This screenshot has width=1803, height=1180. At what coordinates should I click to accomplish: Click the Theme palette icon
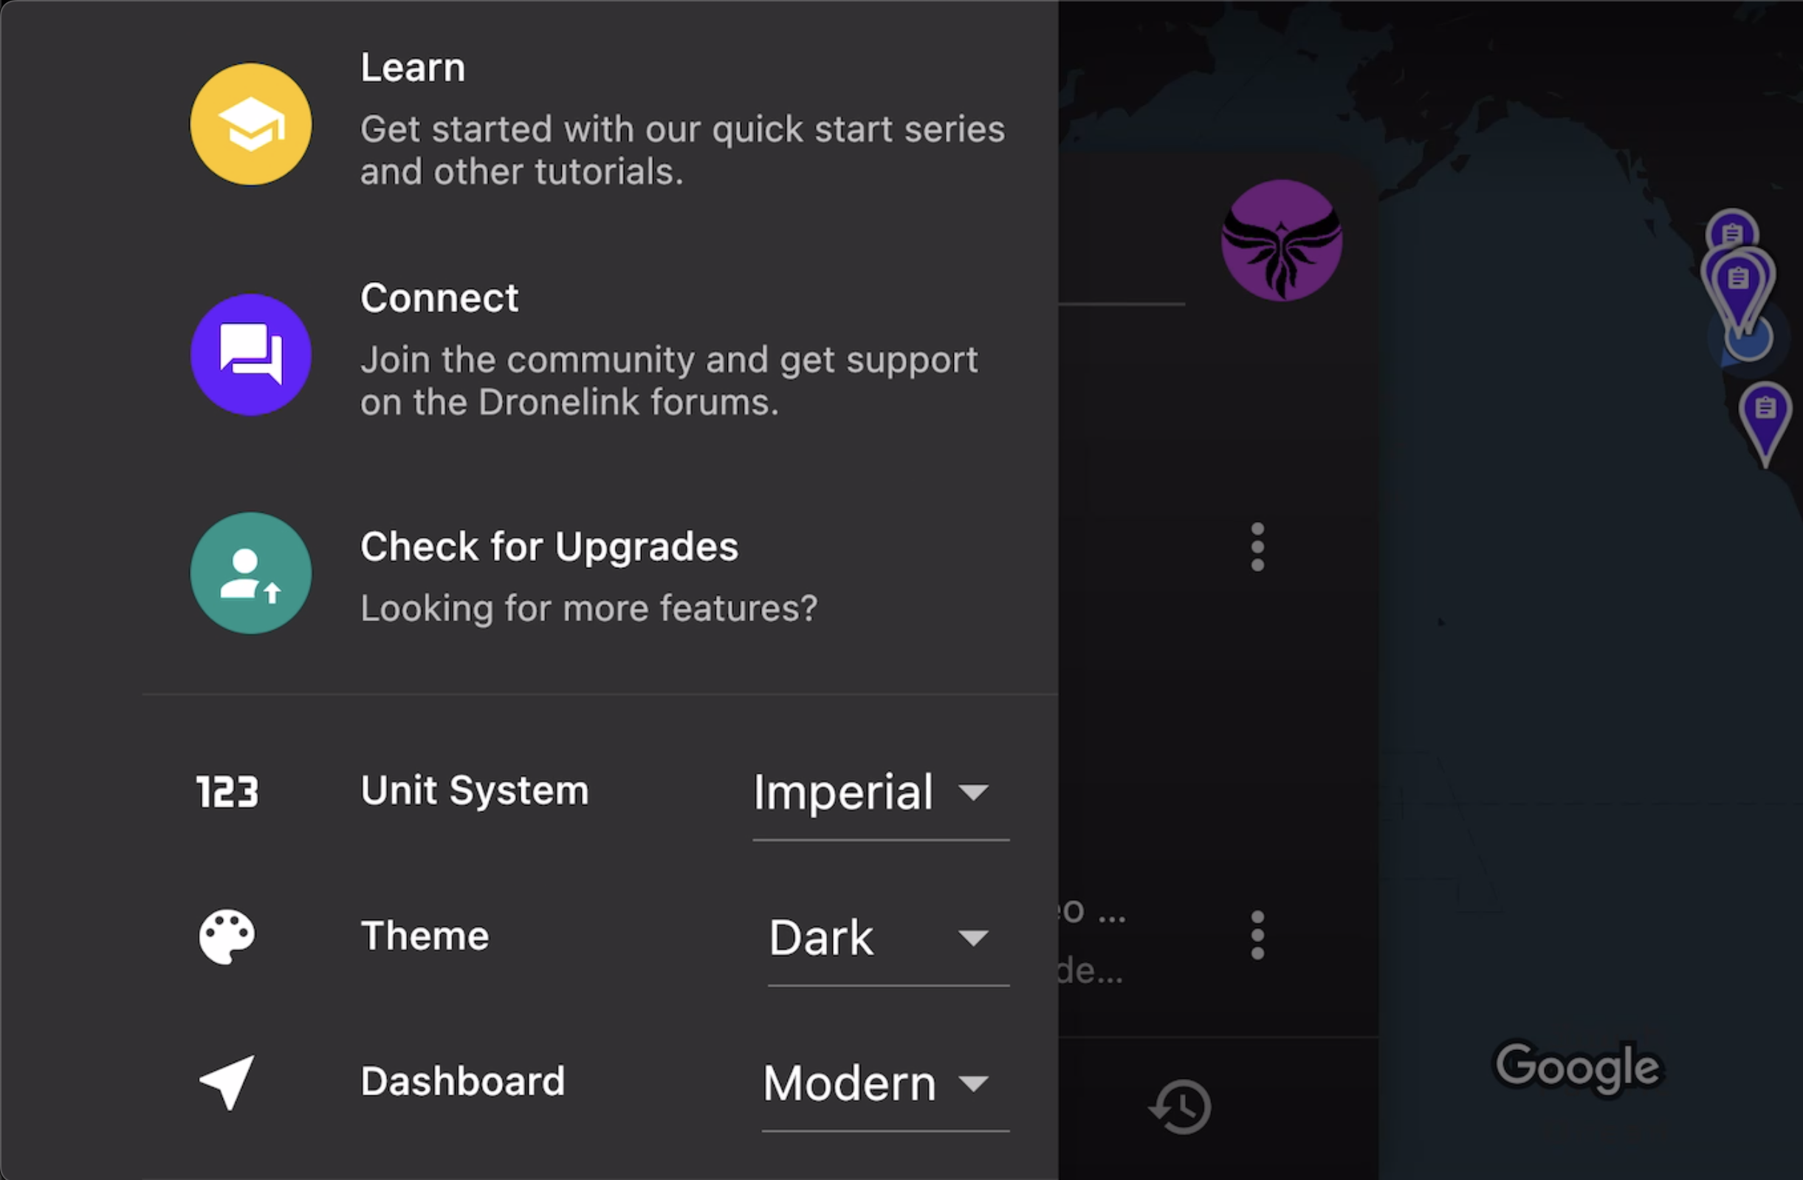pos(227,937)
